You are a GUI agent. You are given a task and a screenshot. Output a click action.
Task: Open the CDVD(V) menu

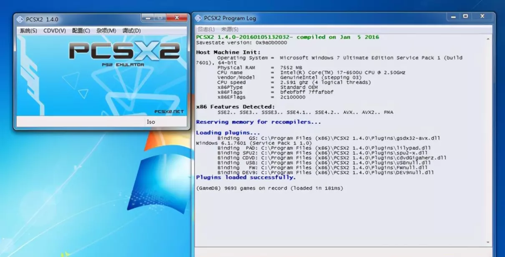pyautogui.click(x=55, y=31)
